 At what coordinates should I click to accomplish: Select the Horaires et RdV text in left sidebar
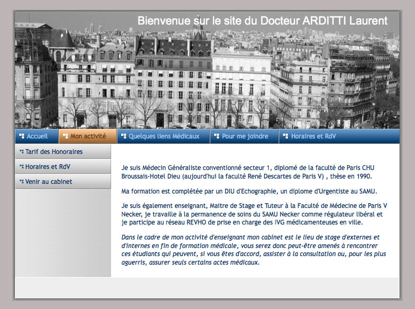pyautogui.click(x=48, y=167)
